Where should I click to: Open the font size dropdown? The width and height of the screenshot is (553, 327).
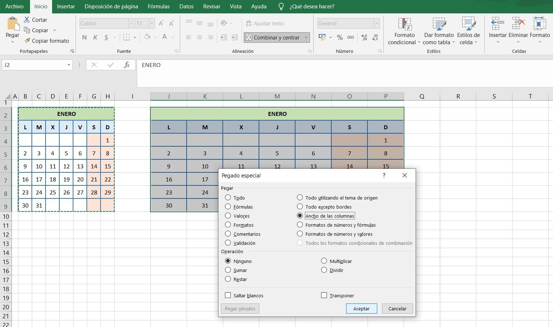(151, 23)
